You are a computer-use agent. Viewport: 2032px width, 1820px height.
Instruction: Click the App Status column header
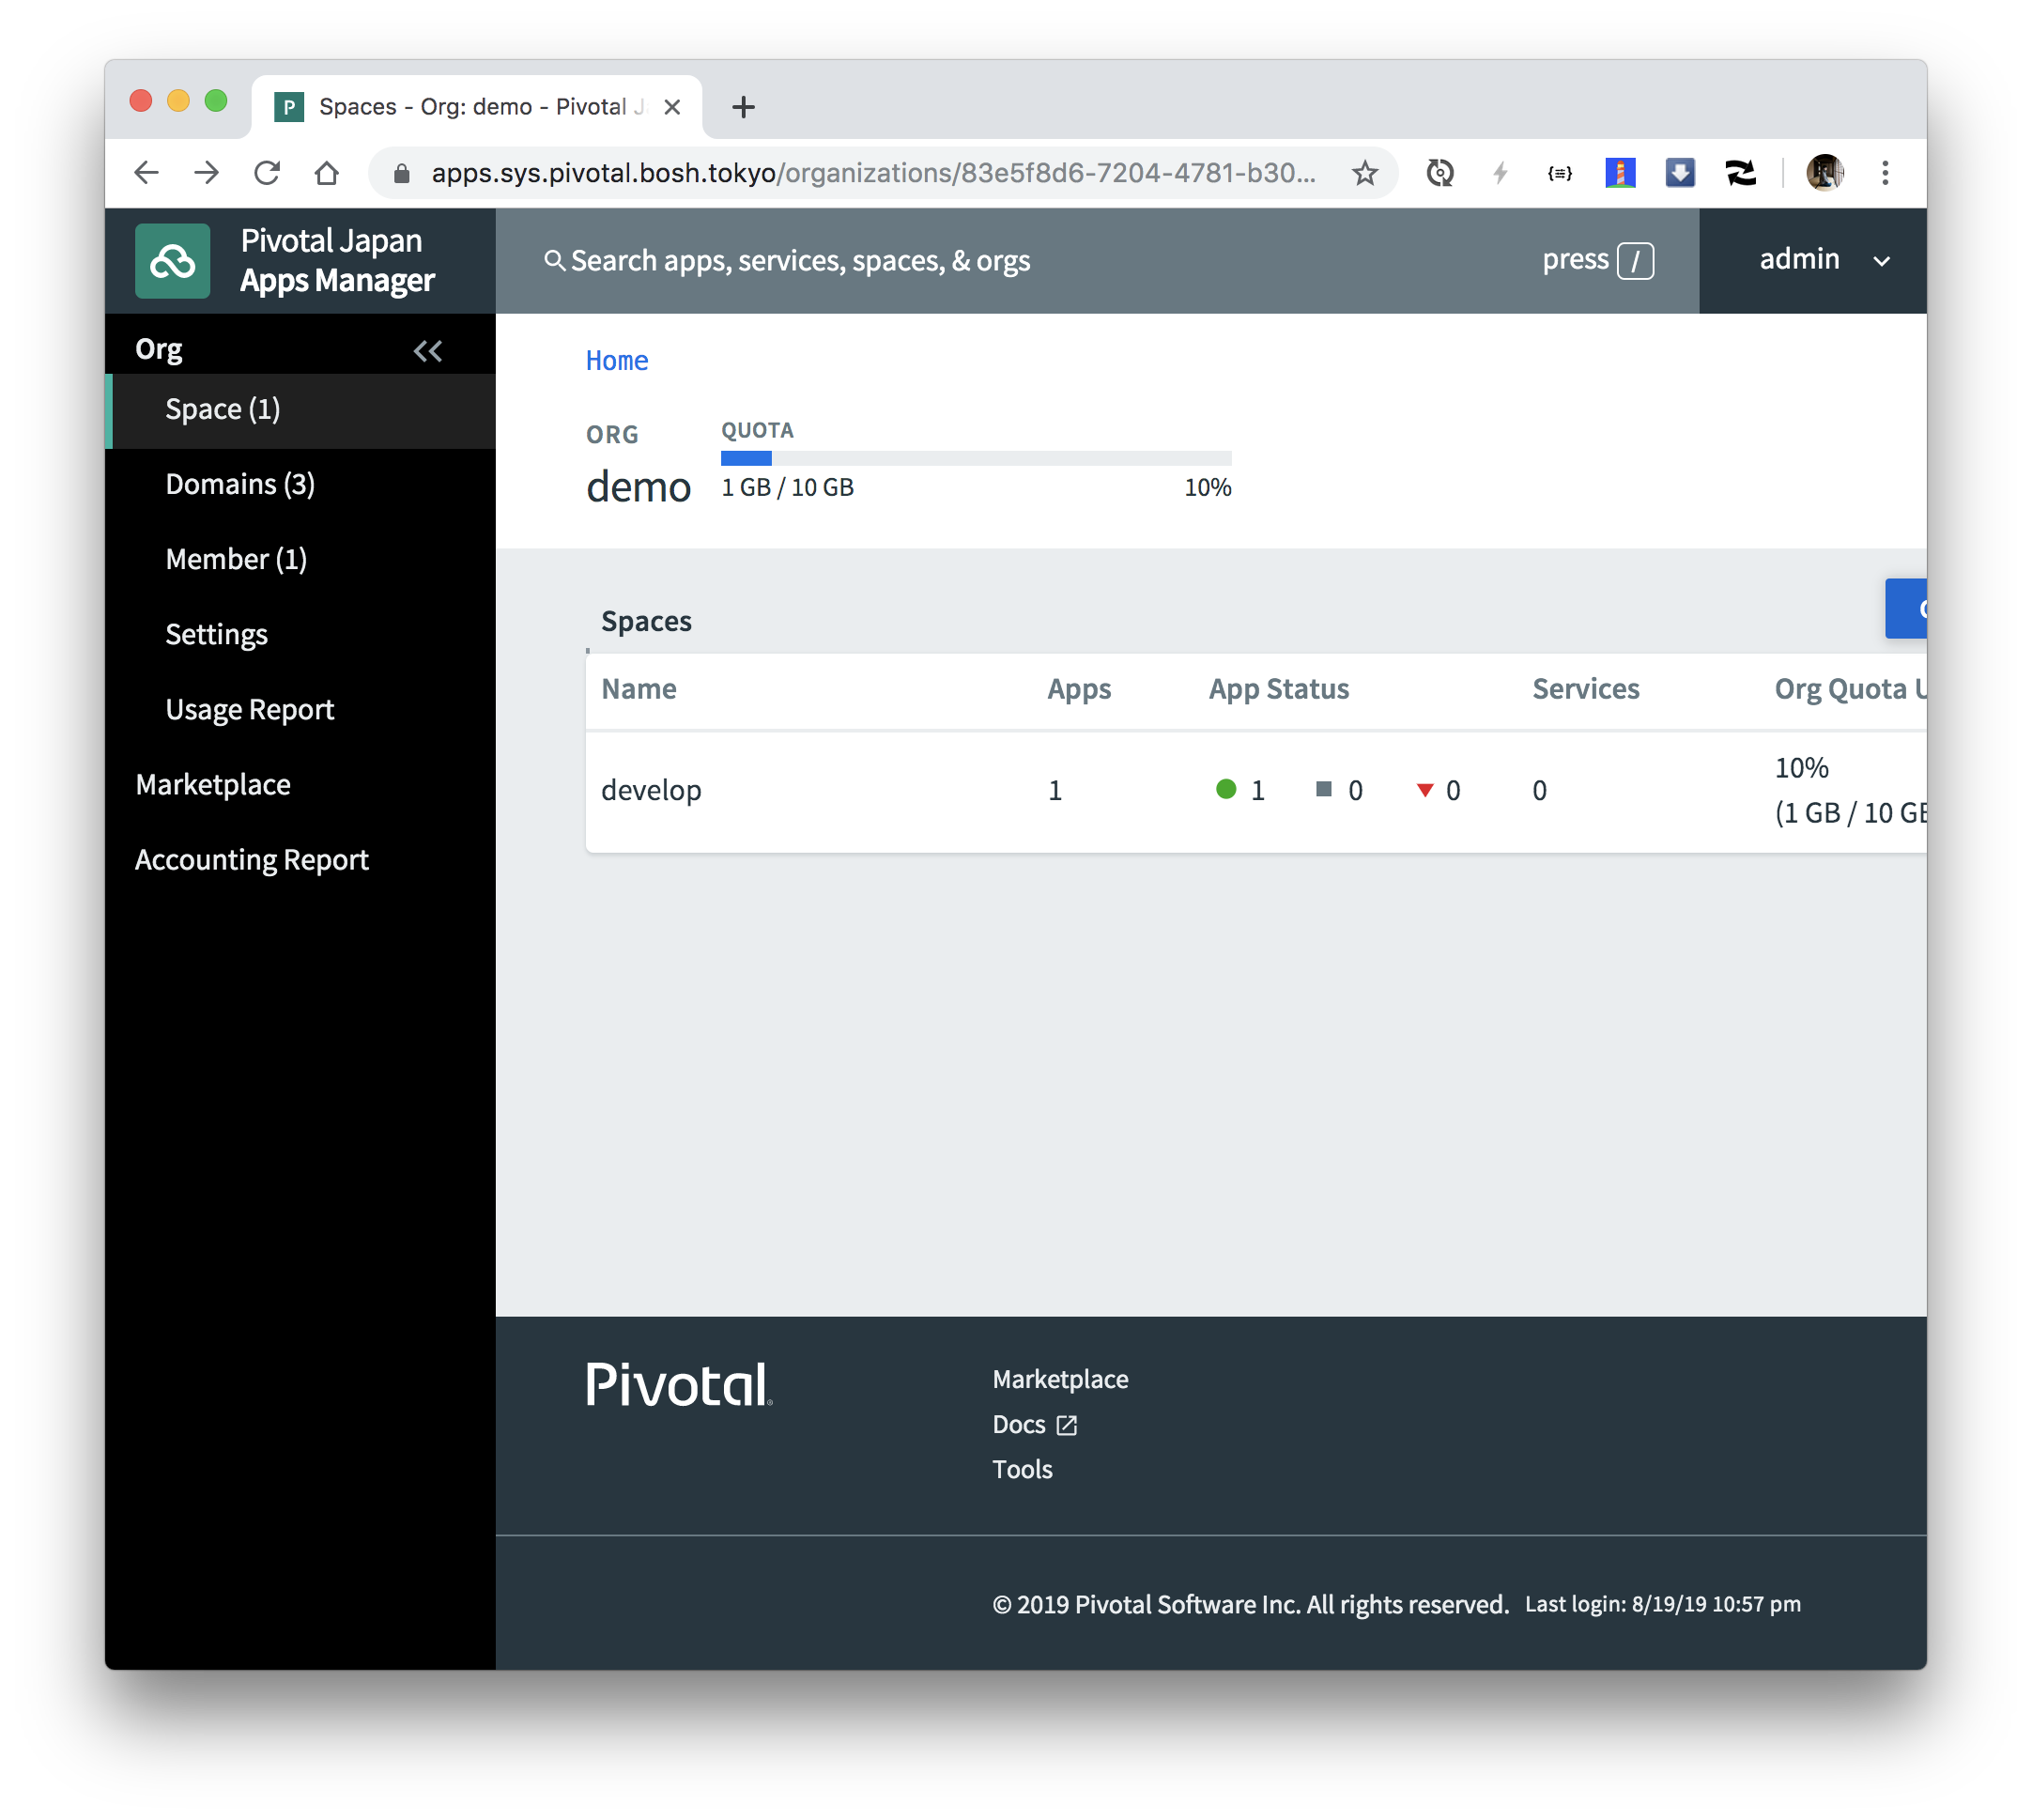(1278, 689)
